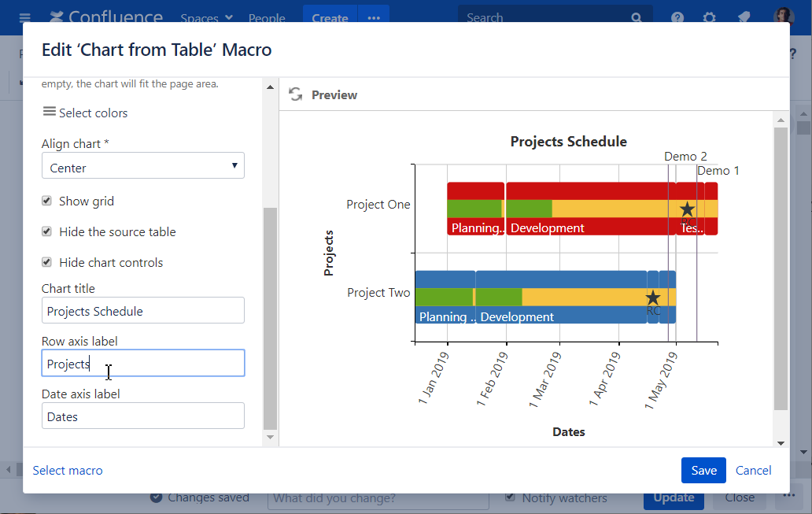Open the Confluence hamburger menu
The width and height of the screenshot is (812, 514).
(25, 17)
